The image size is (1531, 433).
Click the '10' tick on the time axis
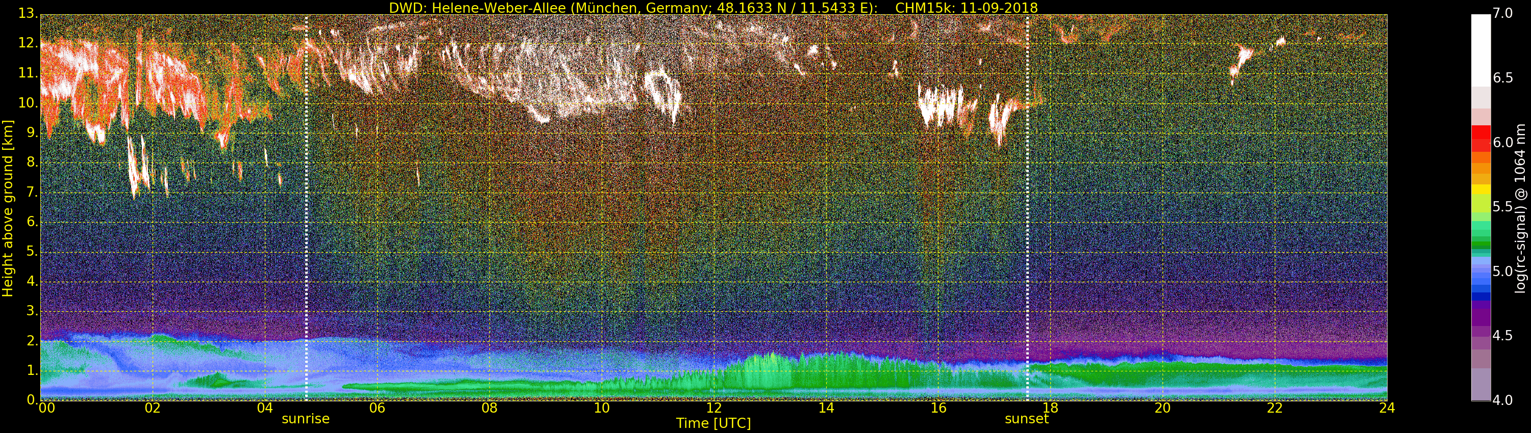coord(602,408)
